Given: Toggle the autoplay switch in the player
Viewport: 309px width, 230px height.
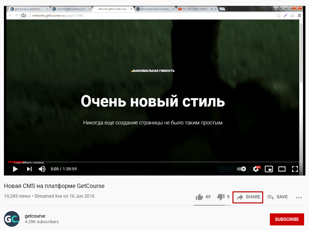Looking at the screenshot, I should 241,169.
